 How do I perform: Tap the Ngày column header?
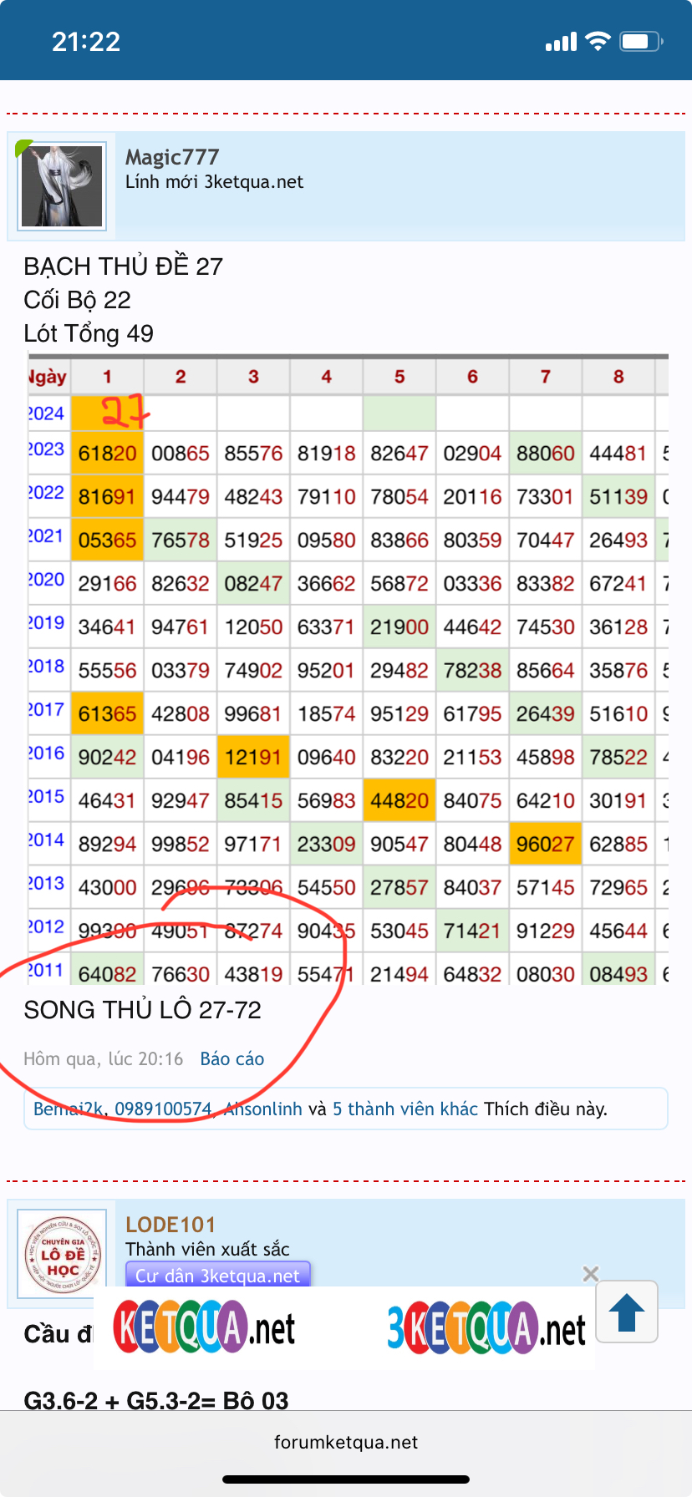[x=48, y=377]
